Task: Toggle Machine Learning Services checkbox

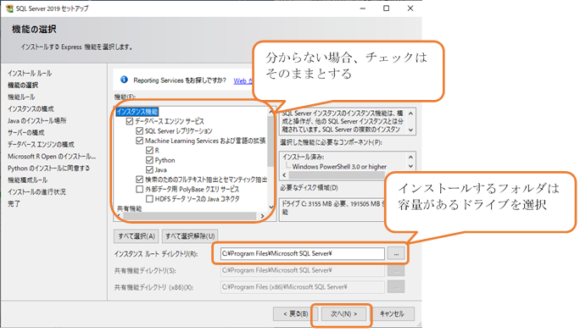Action: [139, 141]
